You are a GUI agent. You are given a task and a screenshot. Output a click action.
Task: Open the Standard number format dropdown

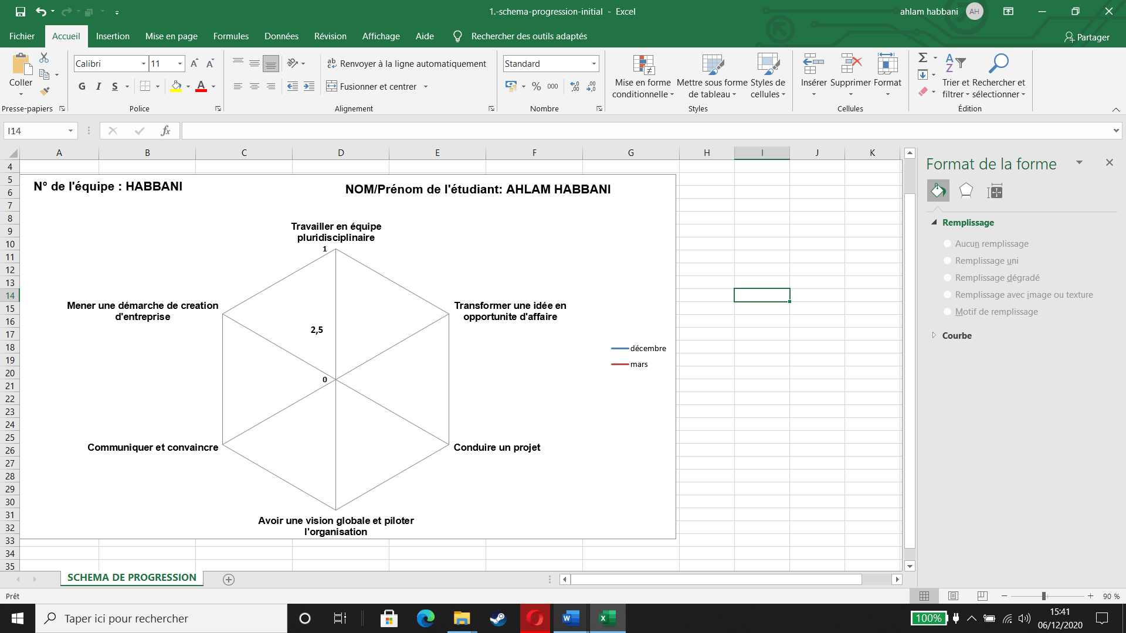coord(593,64)
